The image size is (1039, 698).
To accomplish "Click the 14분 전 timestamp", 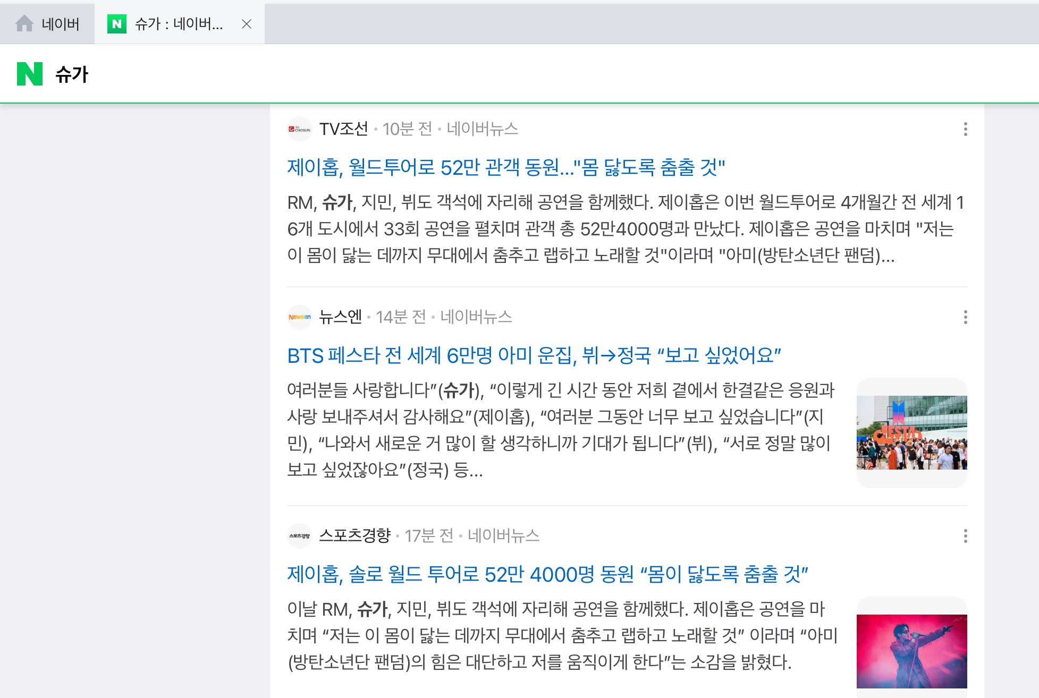I will click(401, 317).
